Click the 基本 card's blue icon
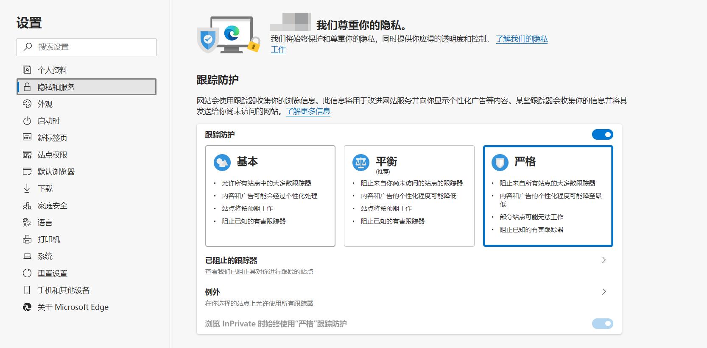Image resolution: width=707 pixels, height=348 pixels. [222, 163]
